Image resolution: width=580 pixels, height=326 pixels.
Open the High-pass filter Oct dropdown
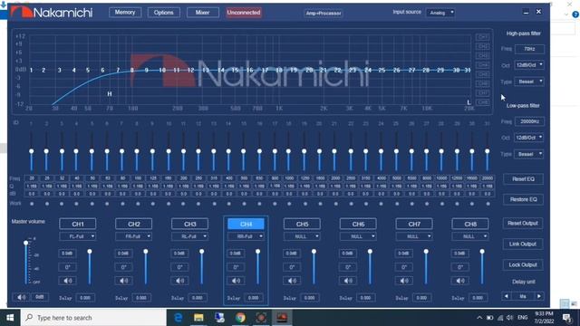click(529, 65)
